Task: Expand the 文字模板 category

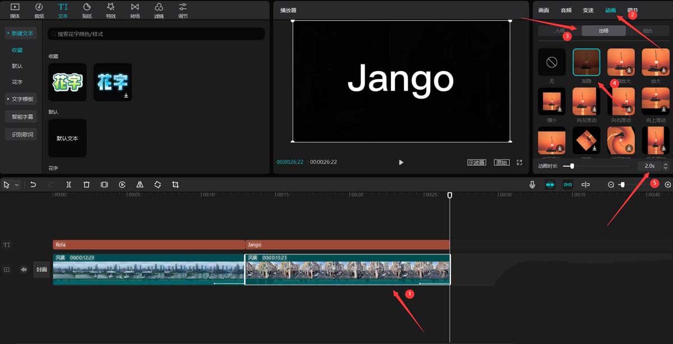Action: tap(20, 99)
